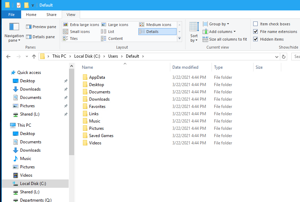Switch to the Home ribbon tab
The image size is (300, 202).
(31, 15)
